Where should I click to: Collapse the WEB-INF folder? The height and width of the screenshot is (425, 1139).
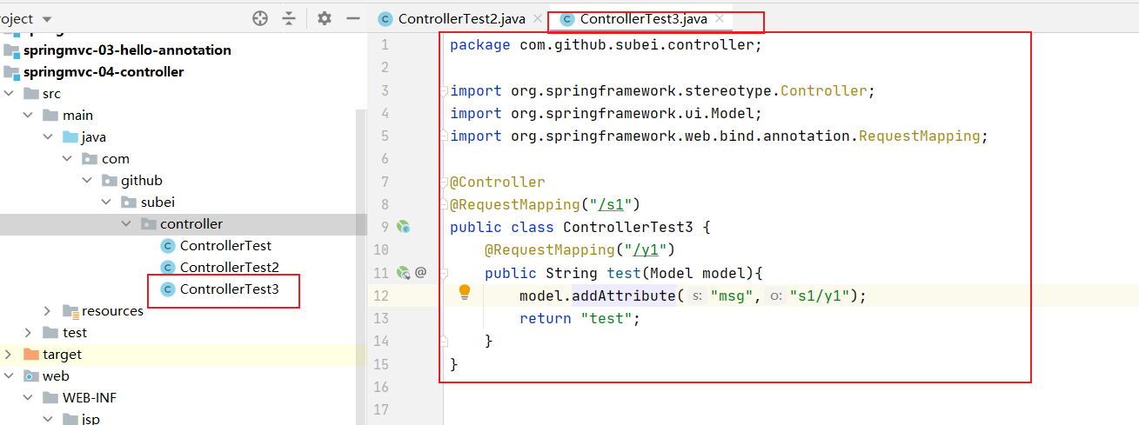29,398
